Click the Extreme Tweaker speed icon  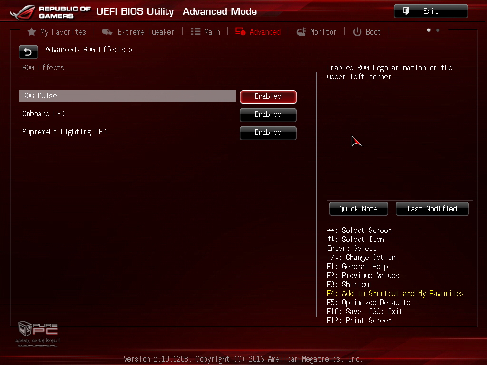107,32
